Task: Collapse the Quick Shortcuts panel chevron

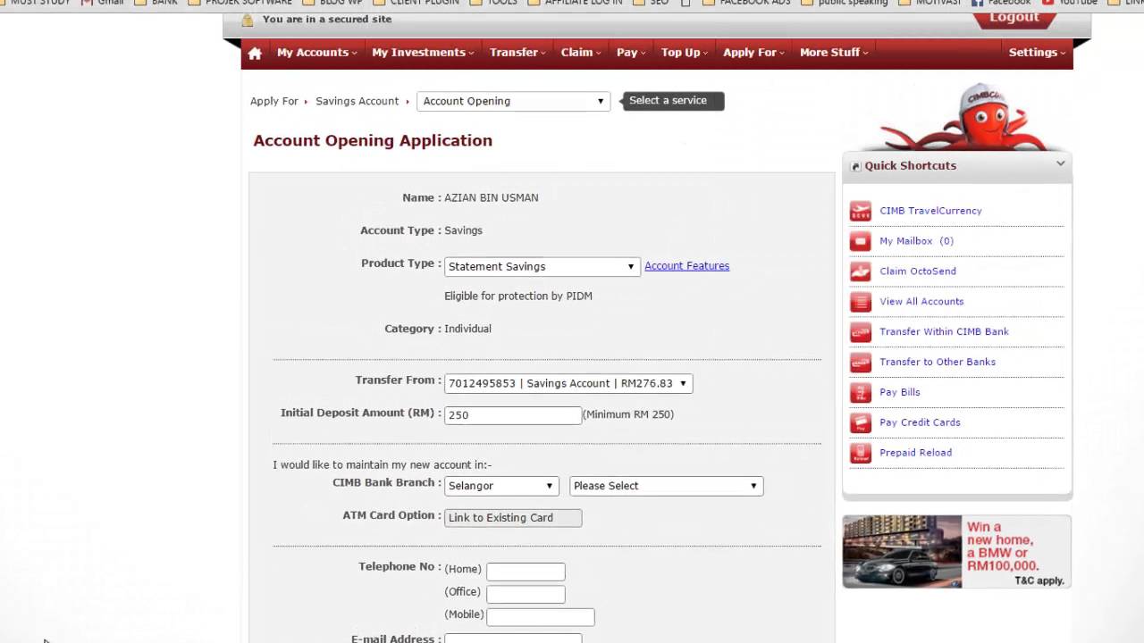Action: tap(1060, 163)
